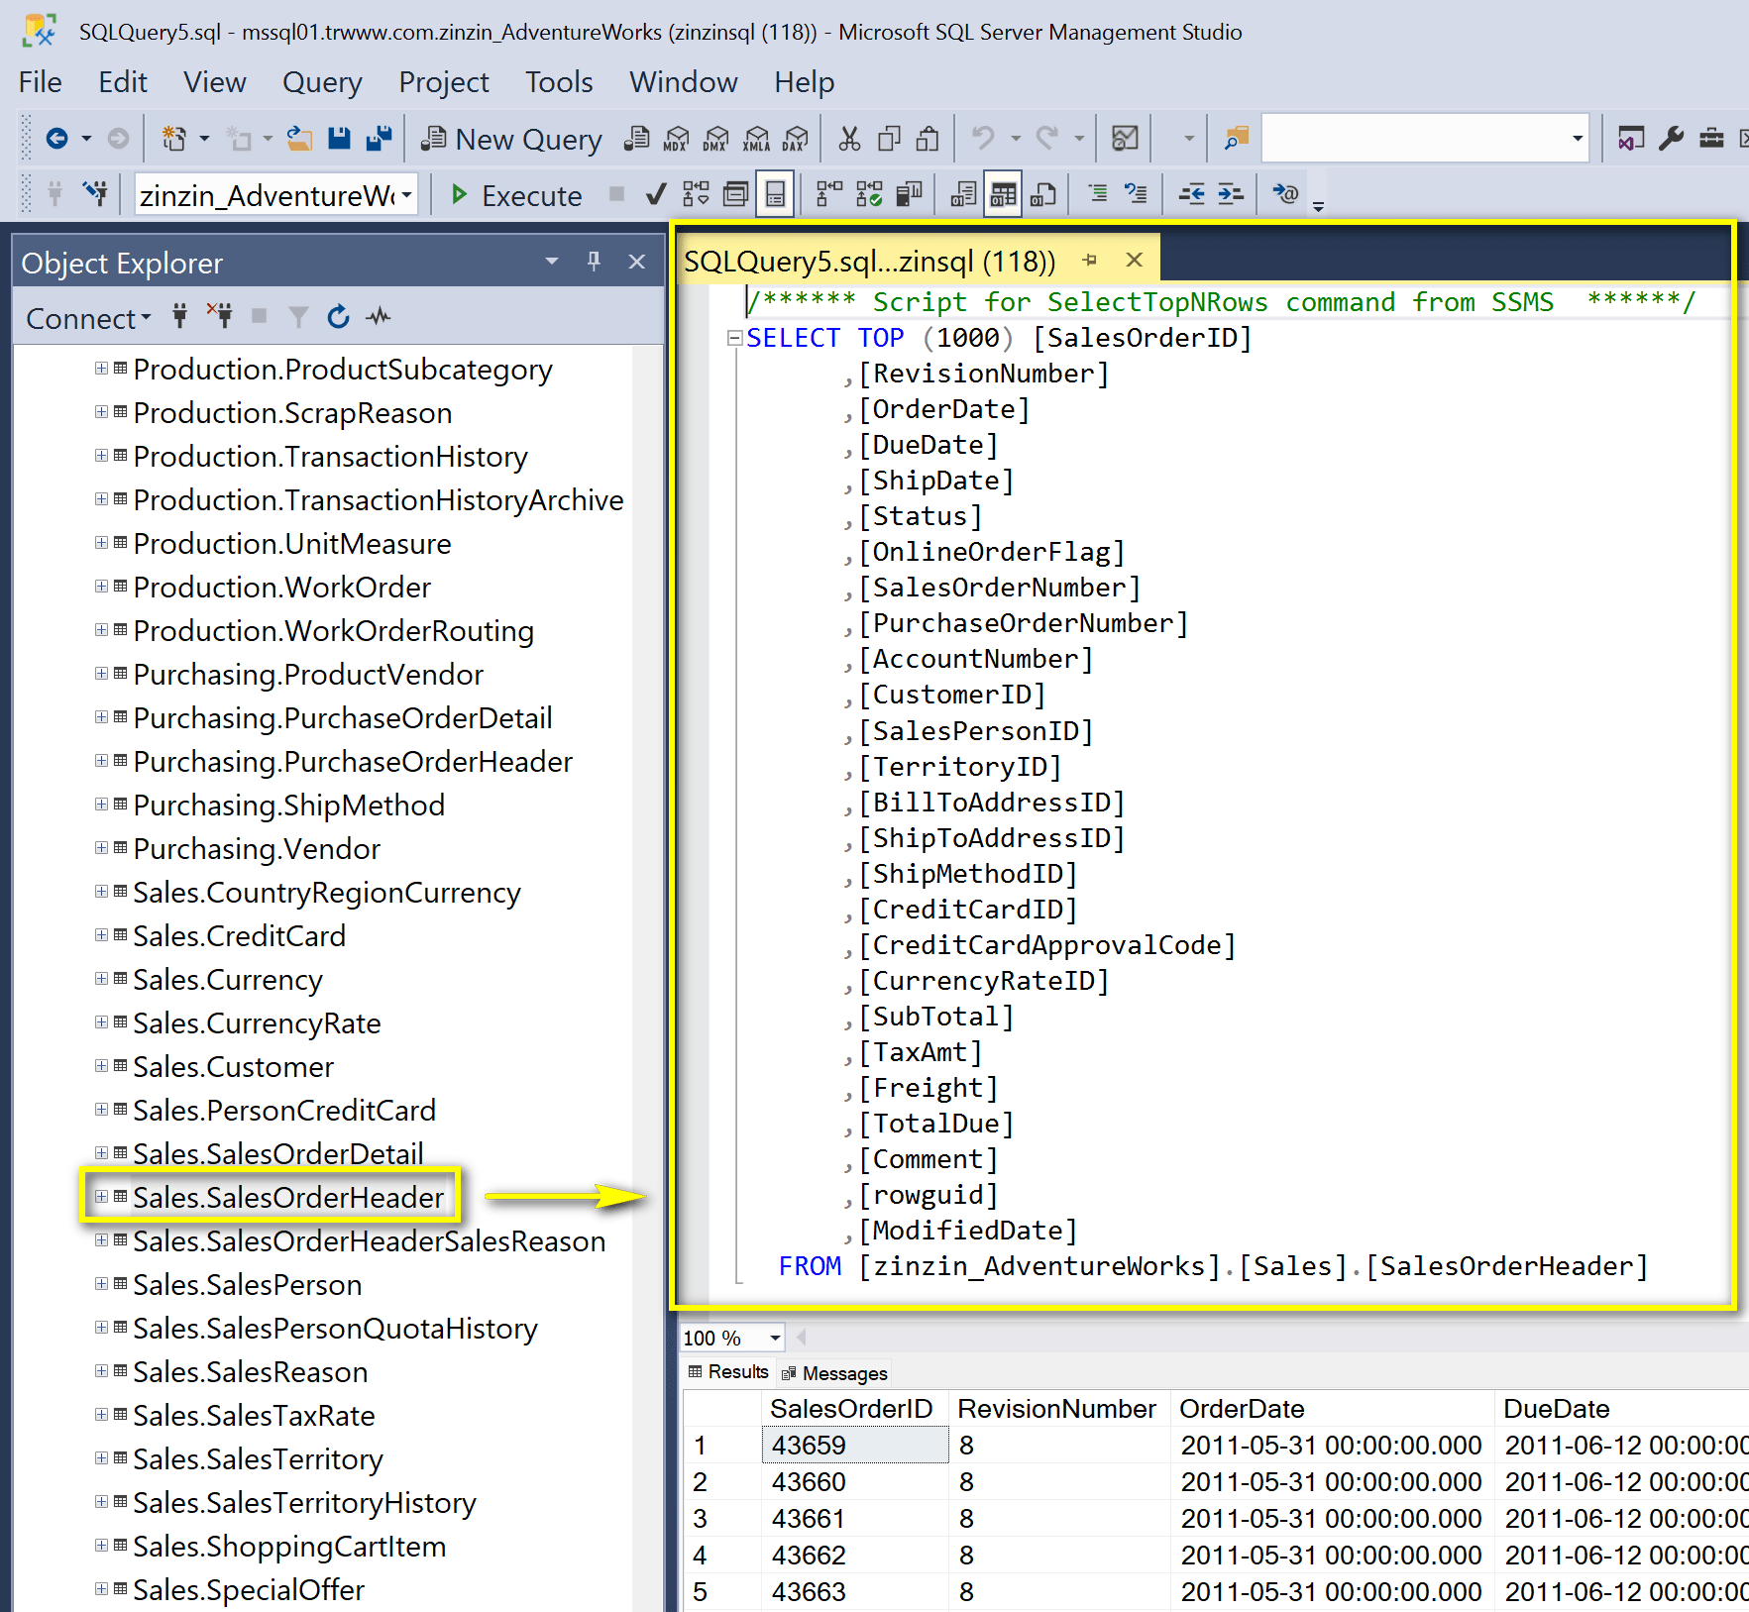Toggle Include Actual Execution Plan
The image size is (1749, 1612).
click(829, 194)
